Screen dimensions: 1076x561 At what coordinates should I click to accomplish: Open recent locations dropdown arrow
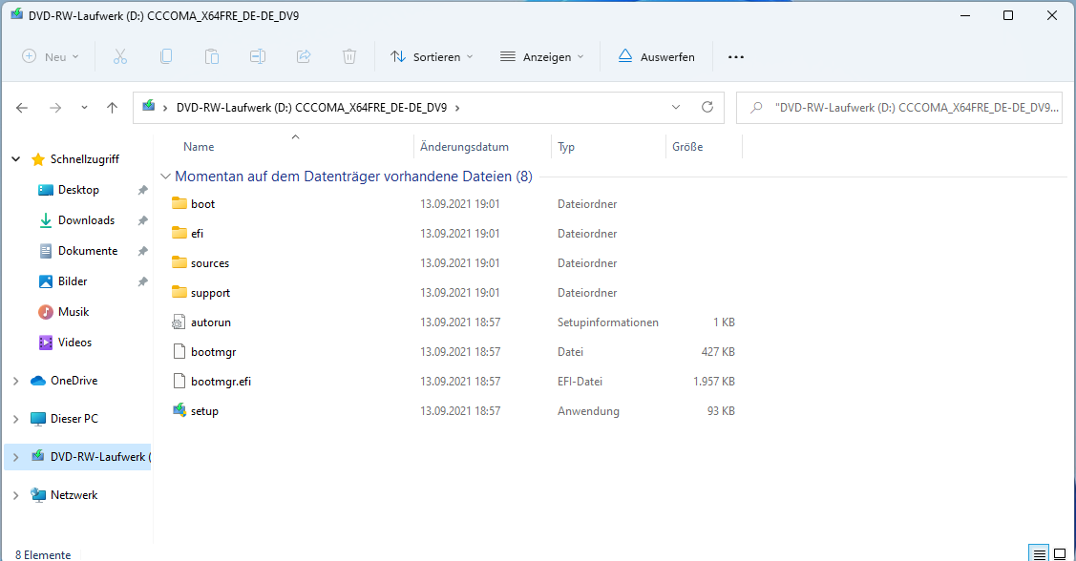point(84,108)
